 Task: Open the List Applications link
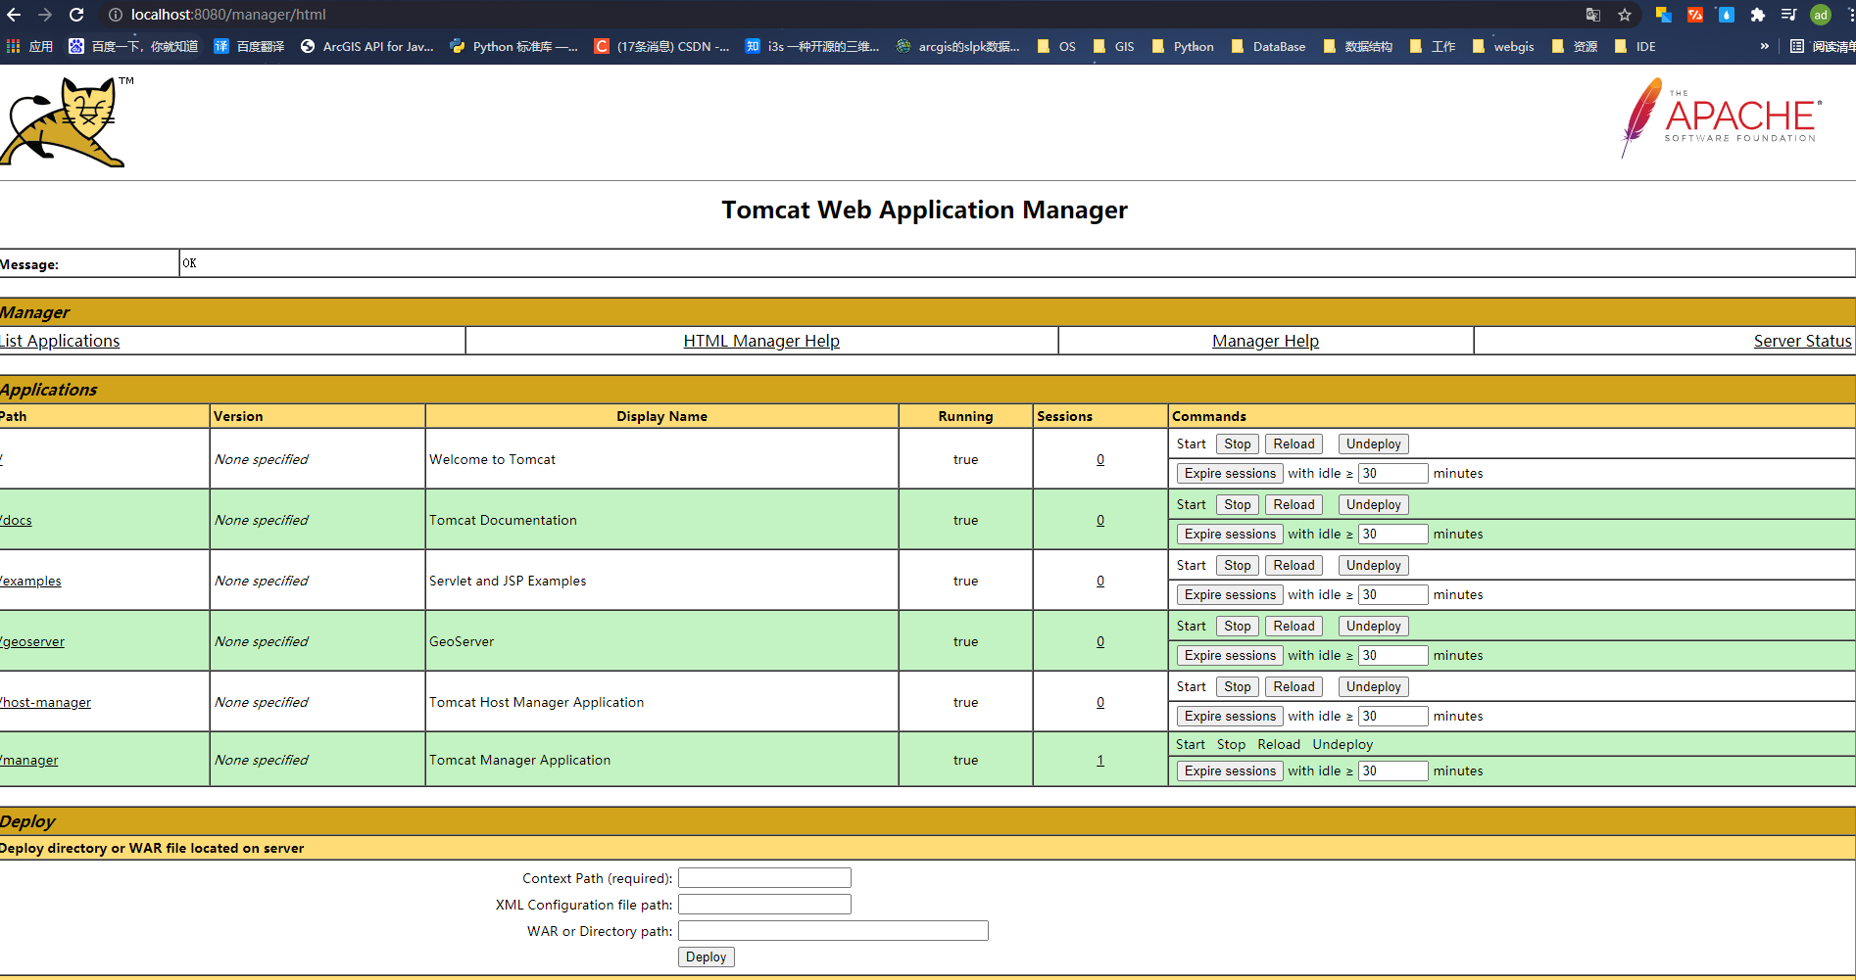pyautogui.click(x=60, y=341)
